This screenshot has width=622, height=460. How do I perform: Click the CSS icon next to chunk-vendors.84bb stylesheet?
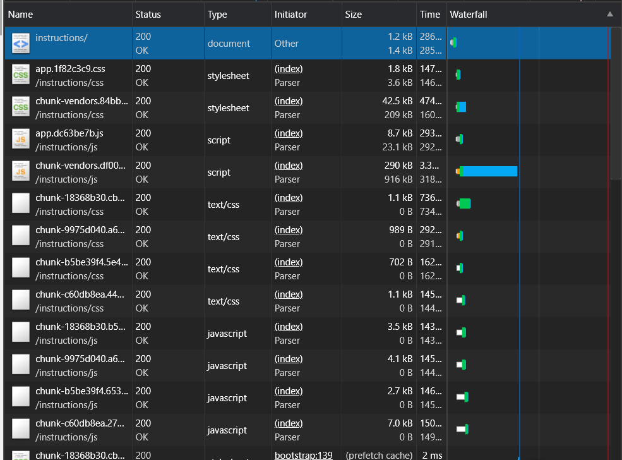click(21, 107)
